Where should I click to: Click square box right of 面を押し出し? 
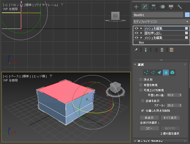(186, 33)
